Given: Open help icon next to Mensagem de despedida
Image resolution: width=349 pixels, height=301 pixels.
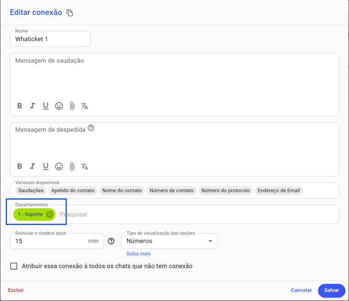Looking at the screenshot, I should click(91, 128).
